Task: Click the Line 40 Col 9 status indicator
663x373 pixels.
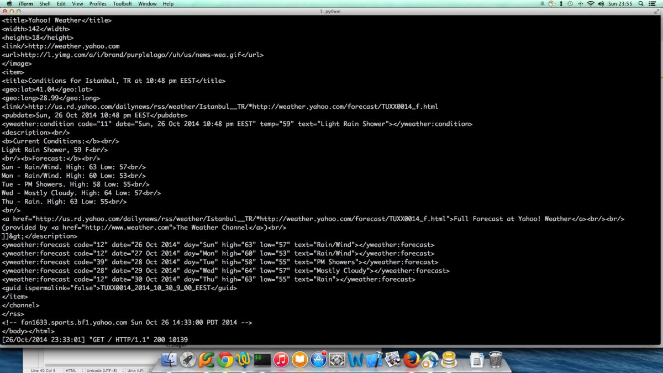Action: click(x=43, y=370)
